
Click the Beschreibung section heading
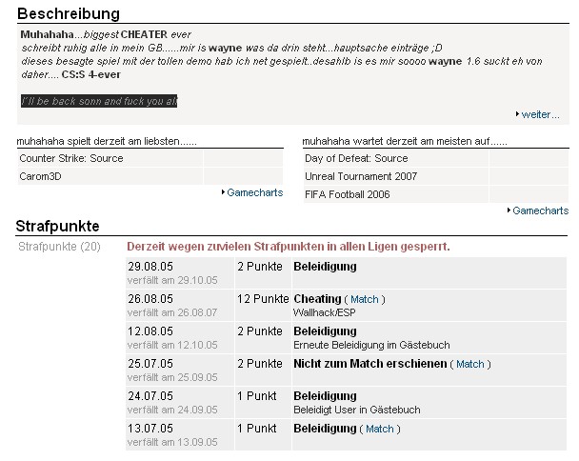coord(69,14)
